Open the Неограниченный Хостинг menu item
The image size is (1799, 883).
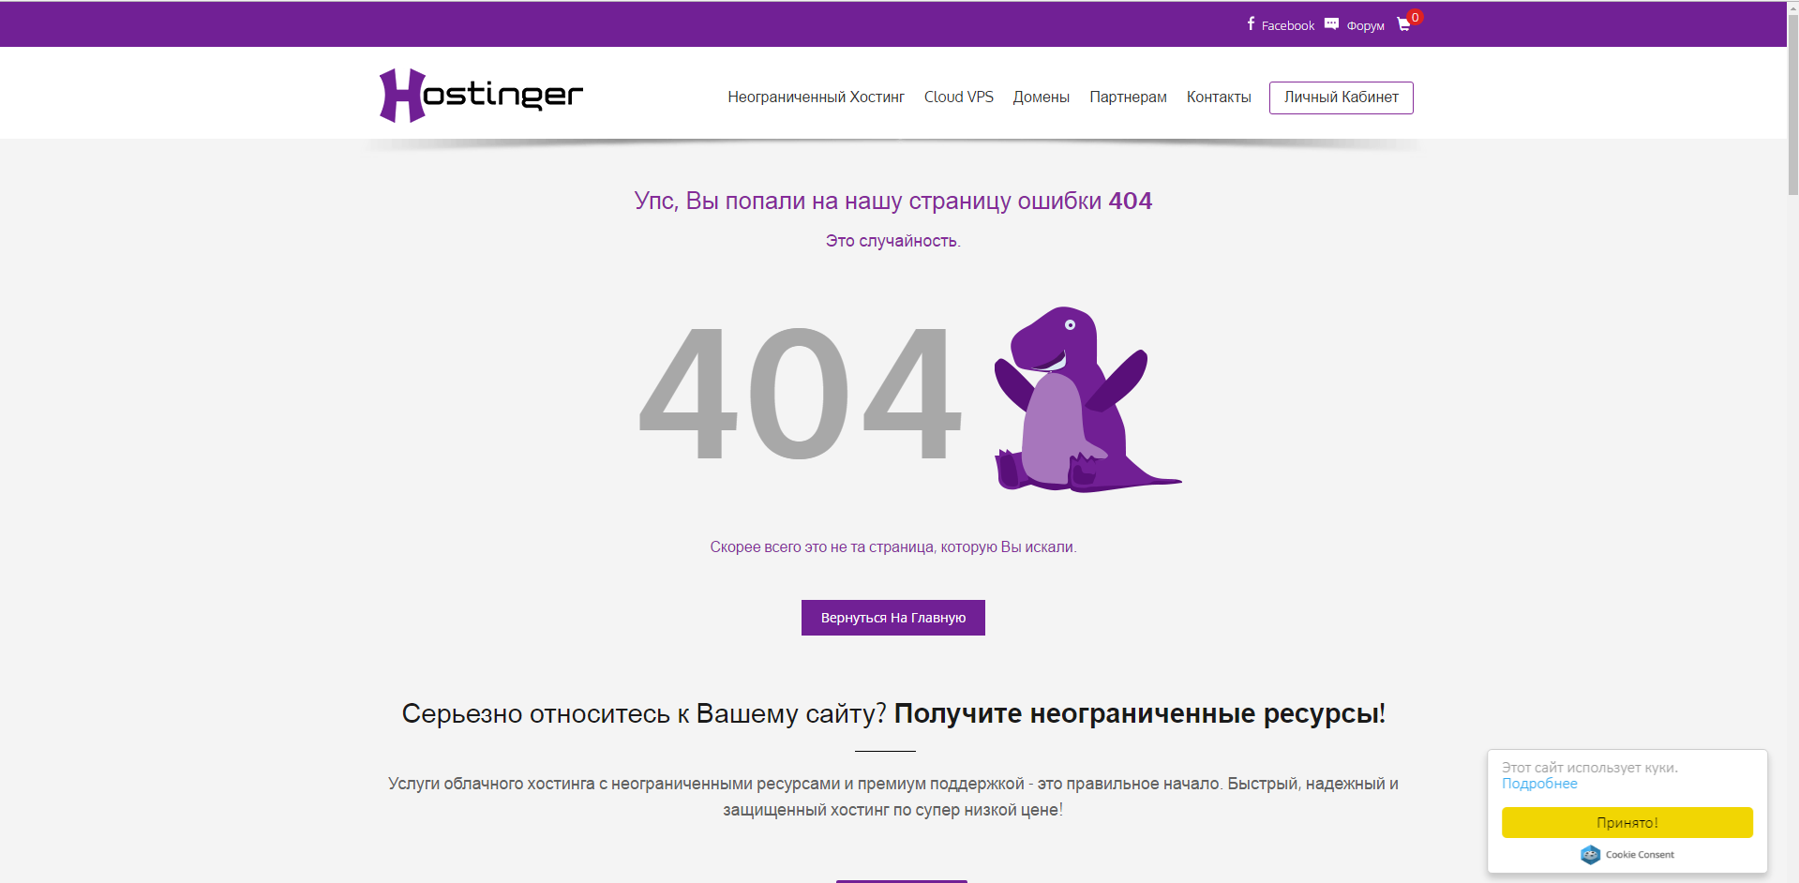[817, 97]
